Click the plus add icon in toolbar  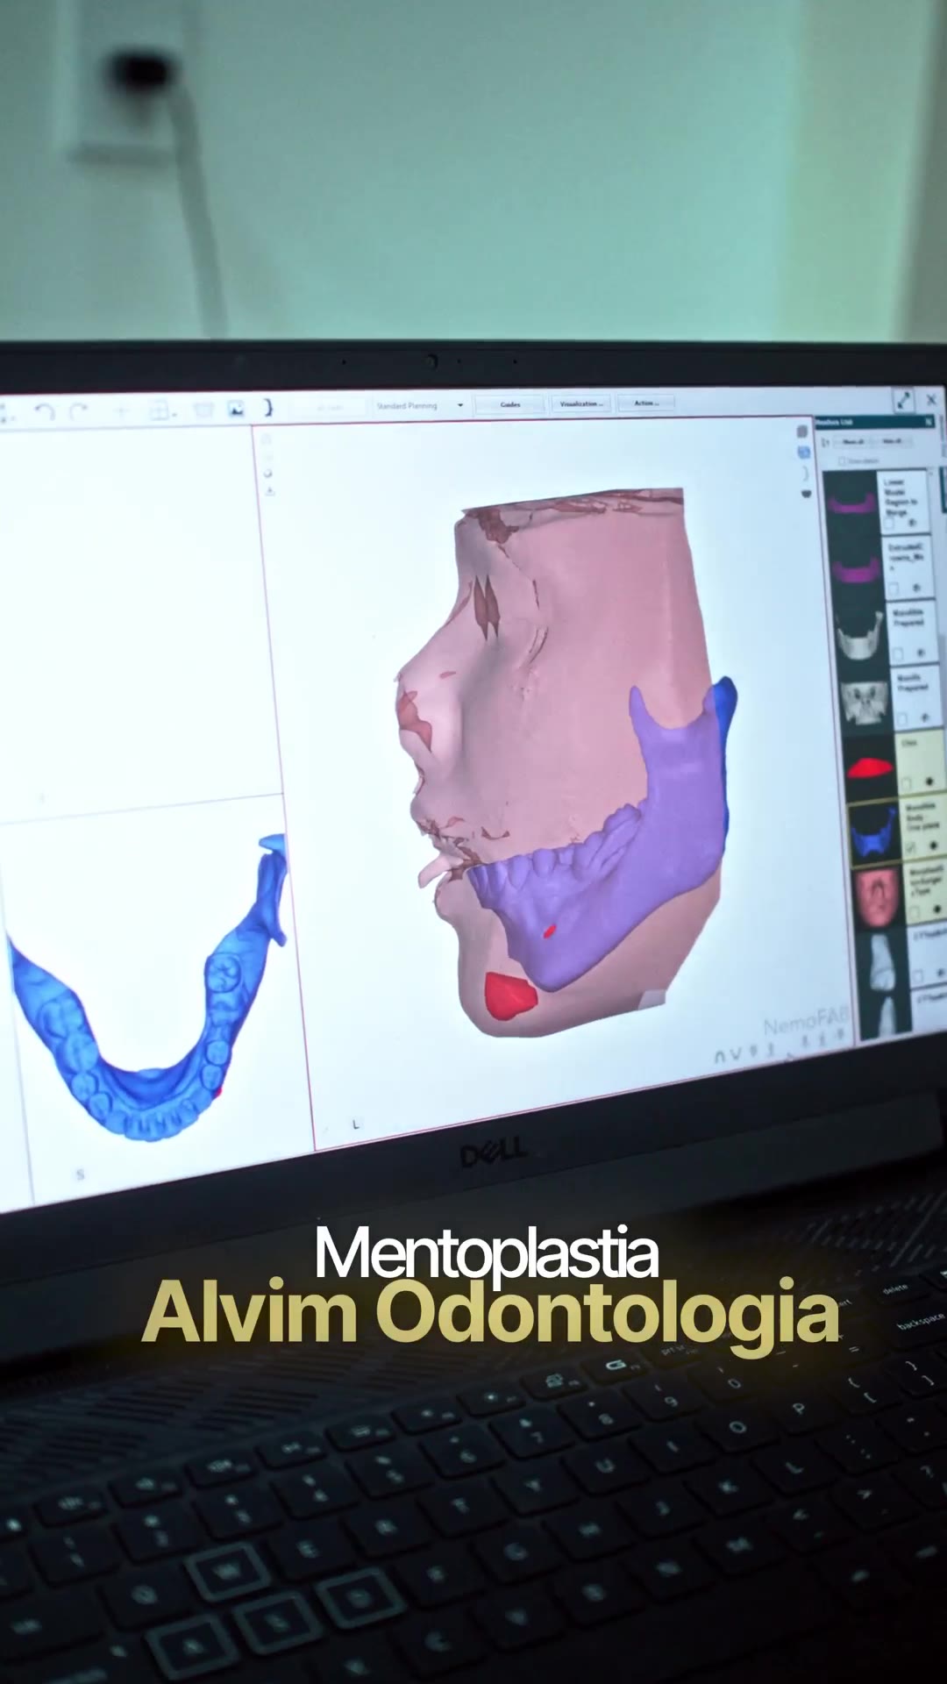click(122, 410)
